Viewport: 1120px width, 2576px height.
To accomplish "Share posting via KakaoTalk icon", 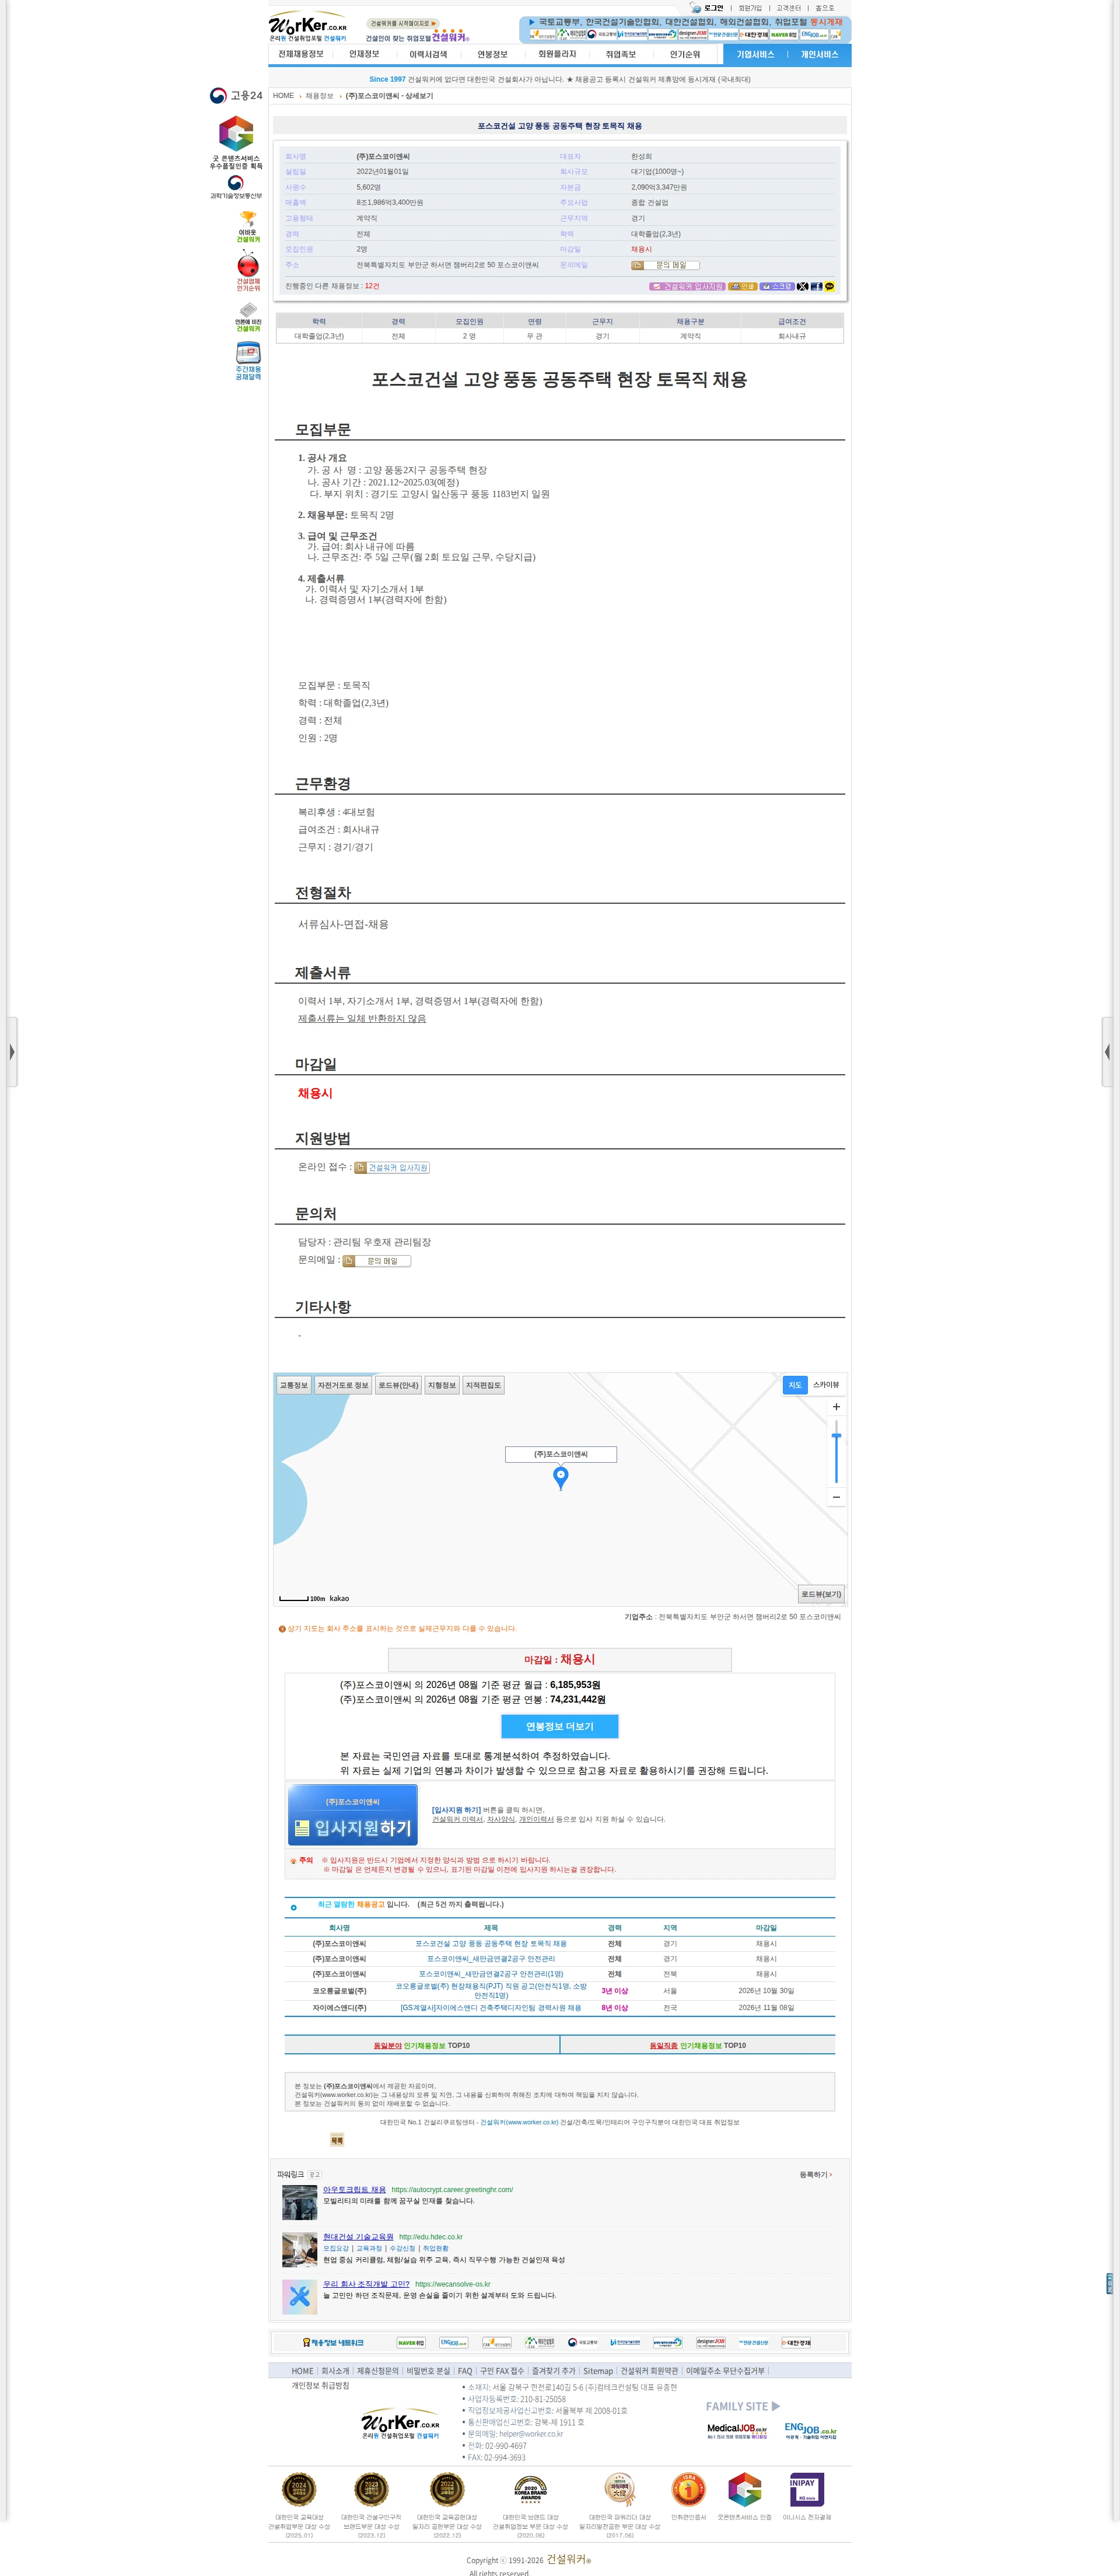I will pos(829,287).
